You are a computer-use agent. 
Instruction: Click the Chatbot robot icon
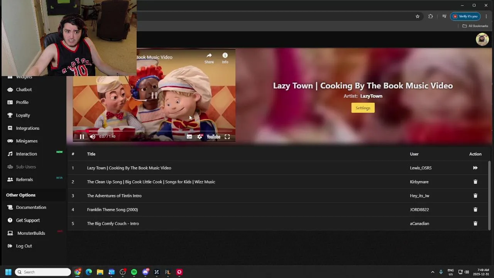tap(10, 90)
